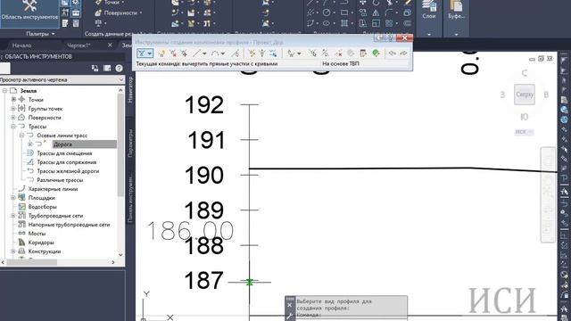The image size is (571, 321).
Task: Select the mirror triangle tool in ribbon
Action: (x=376, y=13)
